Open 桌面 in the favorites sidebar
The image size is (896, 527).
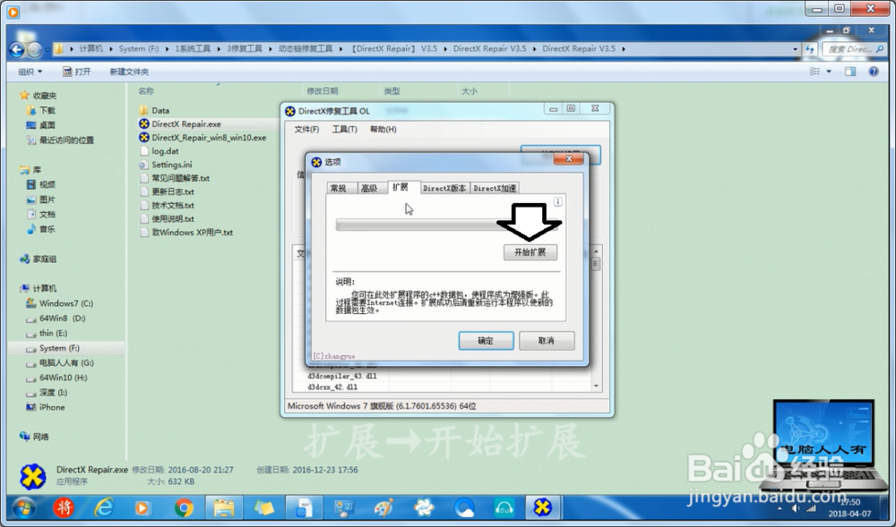[40, 125]
